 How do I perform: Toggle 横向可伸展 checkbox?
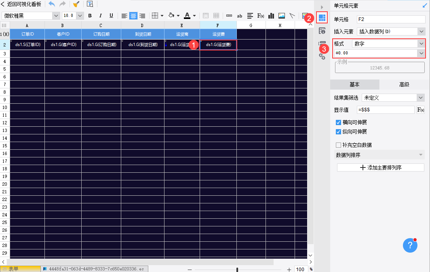click(338, 122)
